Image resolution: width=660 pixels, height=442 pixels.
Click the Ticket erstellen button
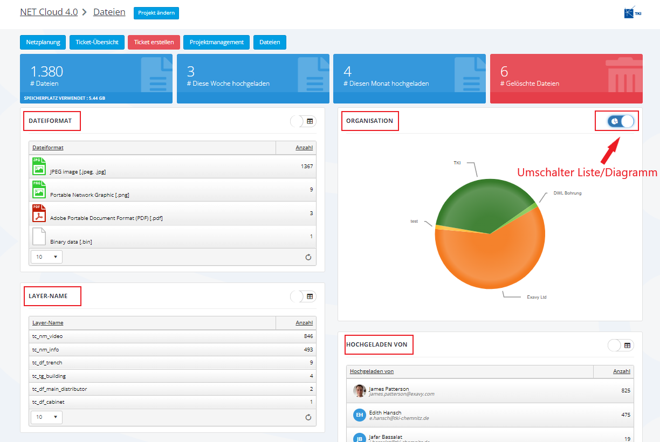(154, 42)
